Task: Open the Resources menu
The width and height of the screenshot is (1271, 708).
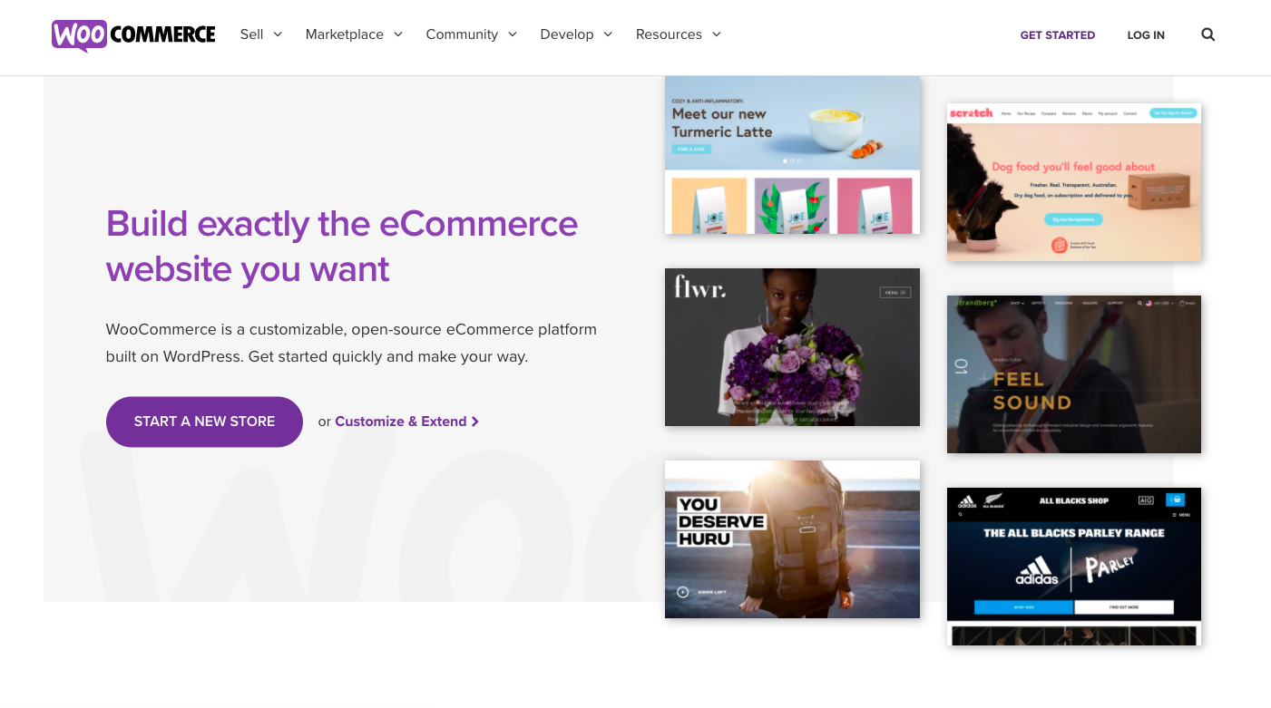Action: click(x=679, y=34)
